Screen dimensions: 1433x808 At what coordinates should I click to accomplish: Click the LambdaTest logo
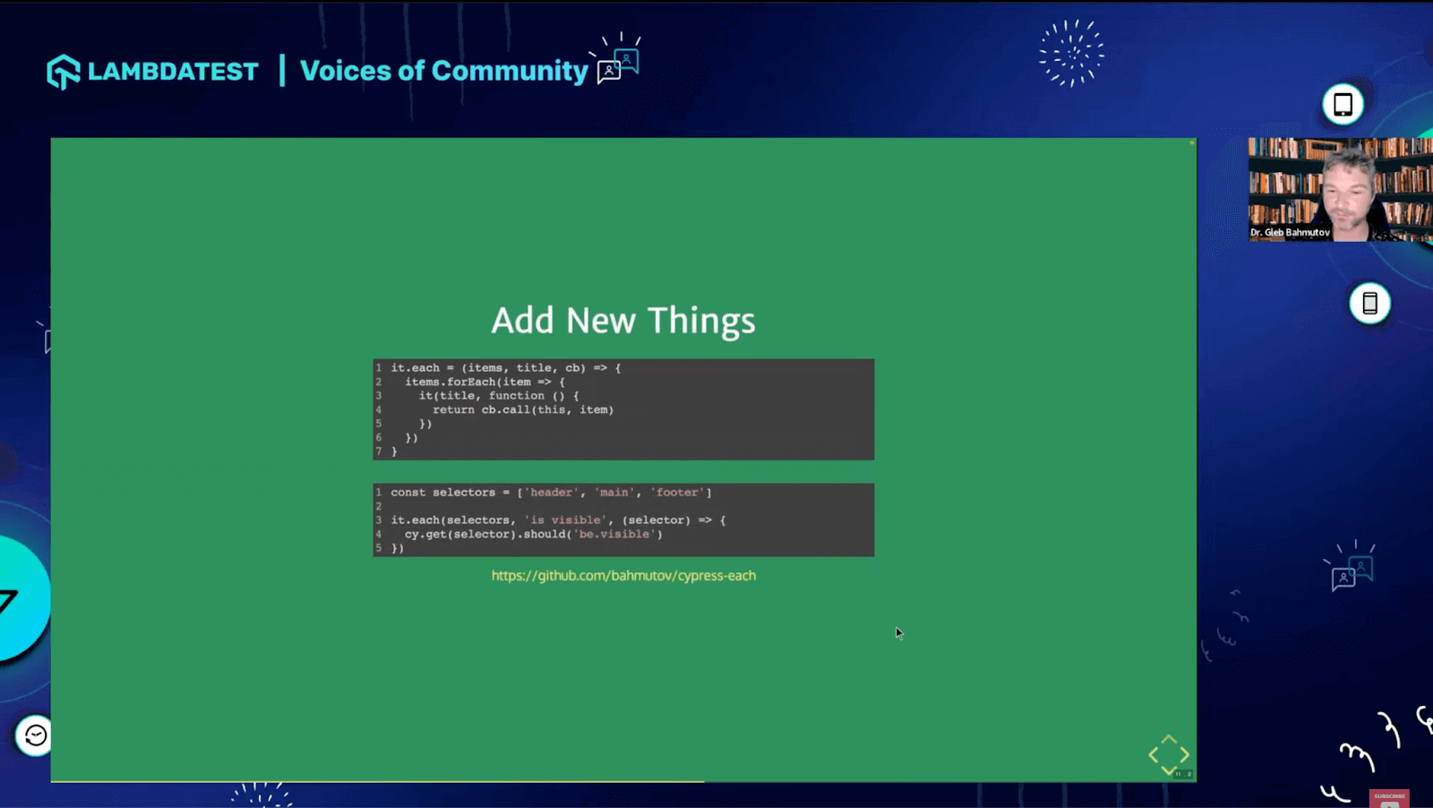pos(152,72)
